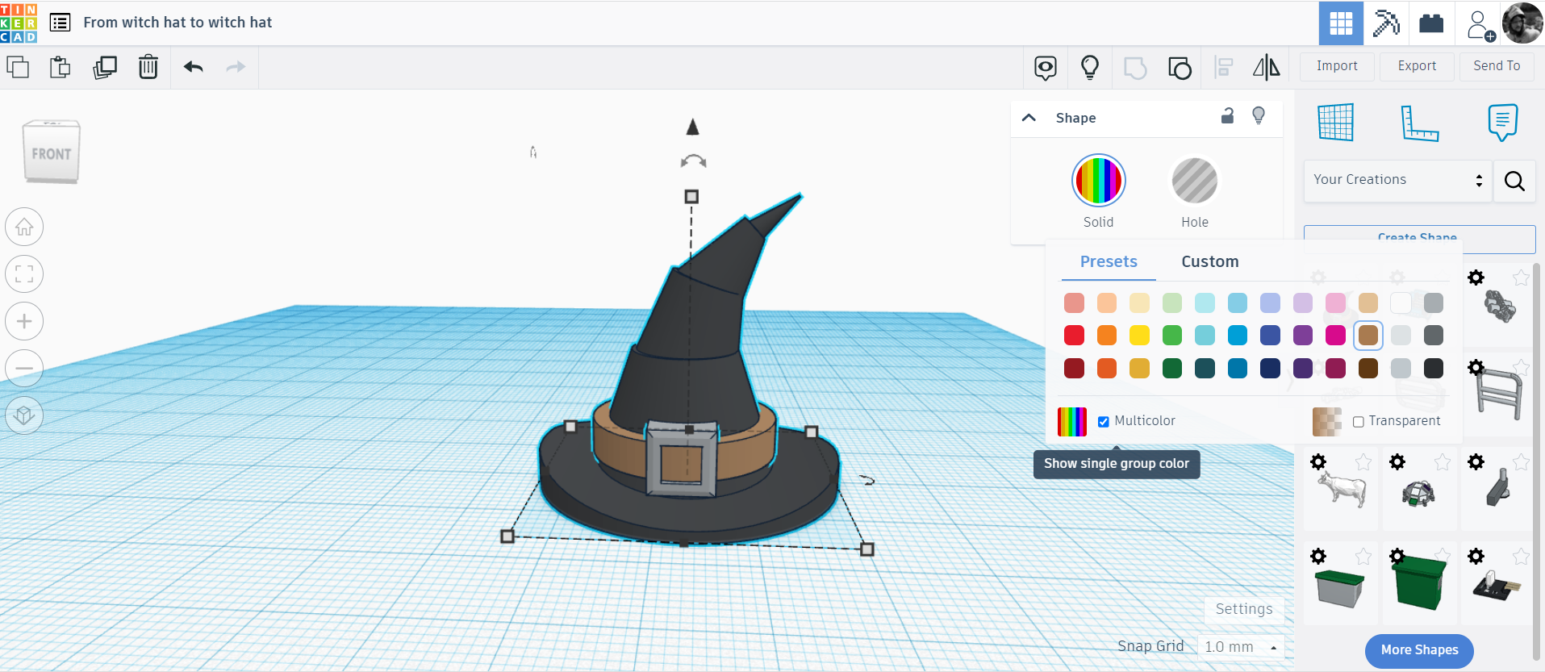The width and height of the screenshot is (1545, 672).
Task: Click the Export button
Action: pyautogui.click(x=1417, y=66)
